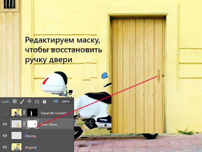The height and width of the screenshot is (152, 202).
Task: Select the Cloning layer thumbnail
Action: 16,135
